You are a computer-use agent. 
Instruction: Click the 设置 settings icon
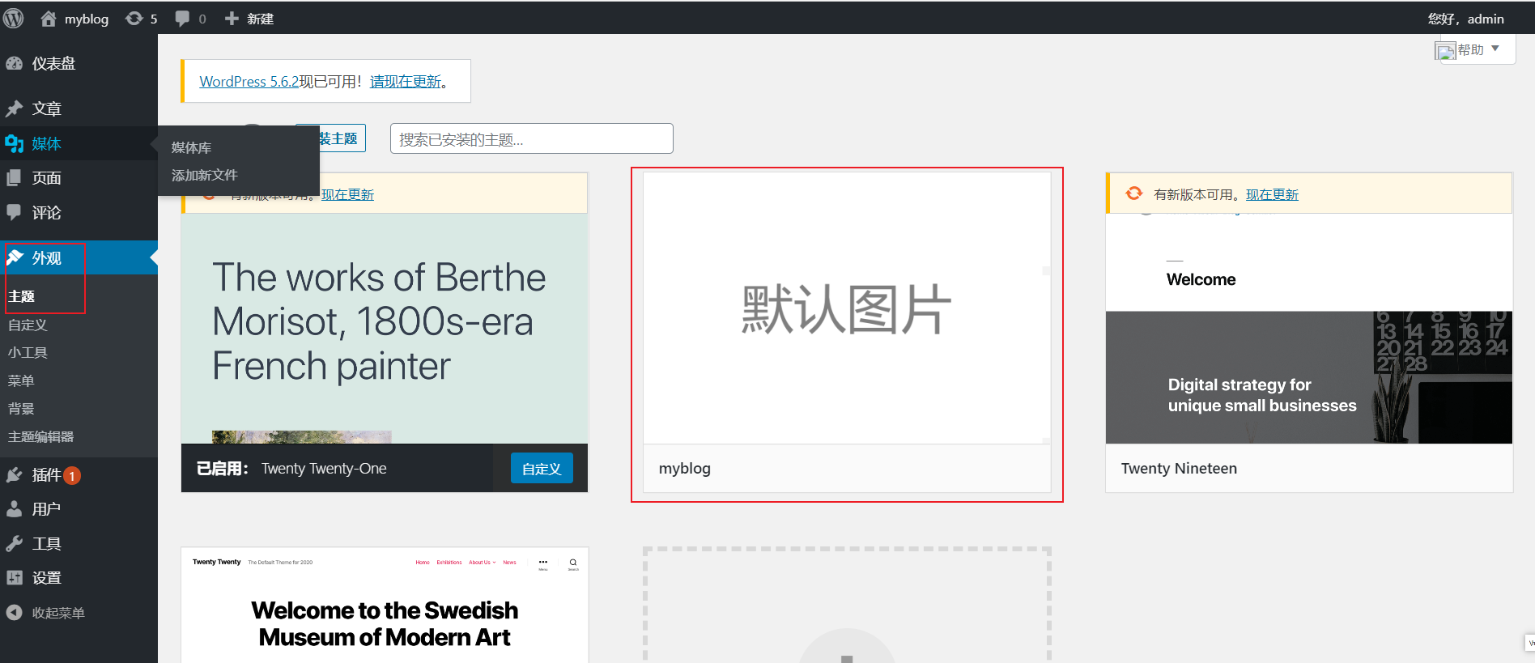point(14,578)
